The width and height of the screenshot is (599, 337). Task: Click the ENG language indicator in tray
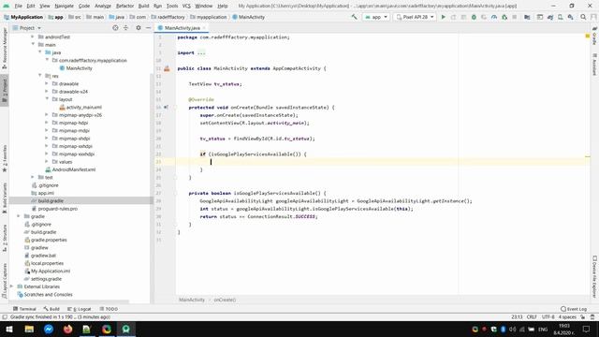(x=543, y=329)
